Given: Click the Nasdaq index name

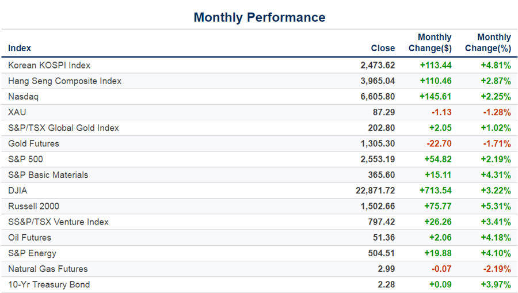Looking at the screenshot, I should pyautogui.click(x=23, y=97).
